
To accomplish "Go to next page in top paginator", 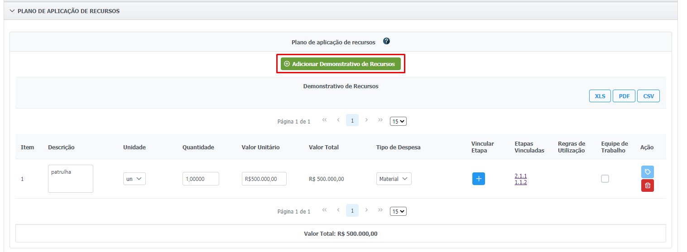I will tap(366, 120).
